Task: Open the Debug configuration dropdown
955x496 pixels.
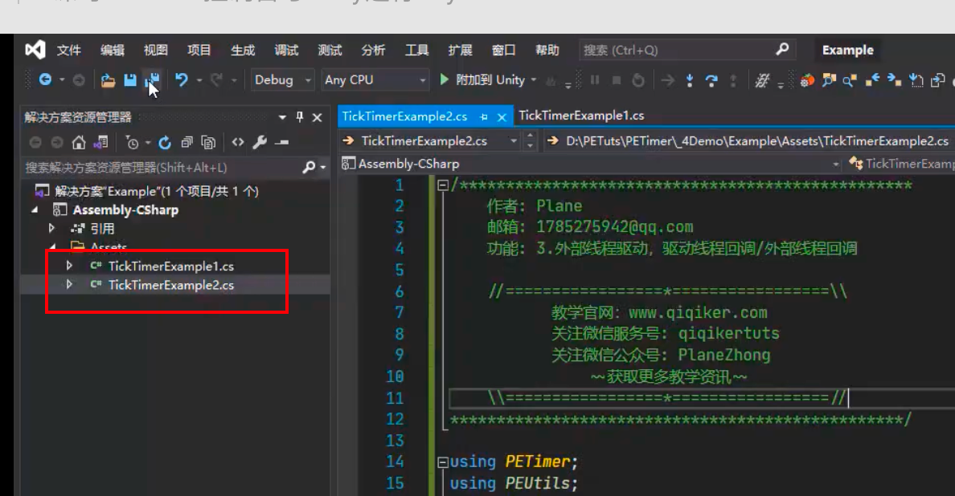Action: [308, 80]
